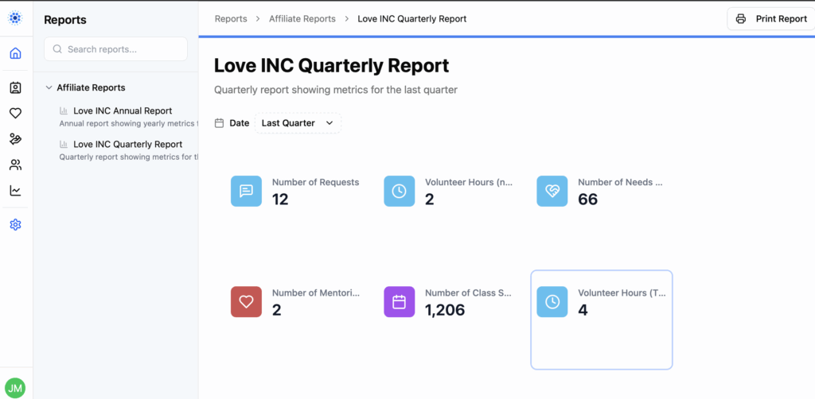Click the Search reports input field
The width and height of the screenshot is (815, 399).
point(115,49)
